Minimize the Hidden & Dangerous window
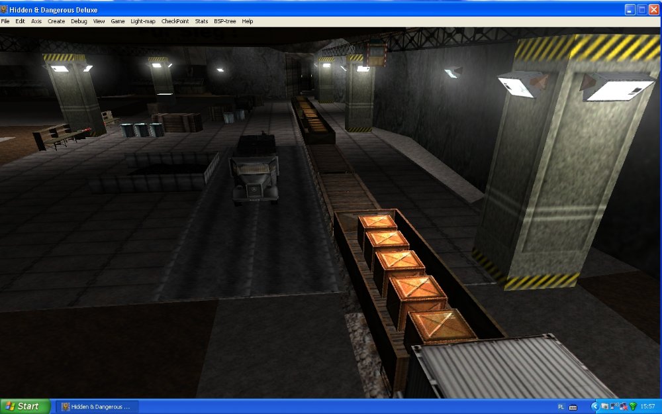This screenshot has height=414, width=662. (630, 9)
